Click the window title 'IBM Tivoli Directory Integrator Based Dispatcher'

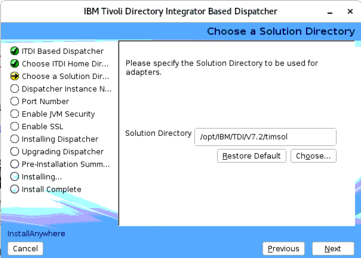(x=180, y=11)
